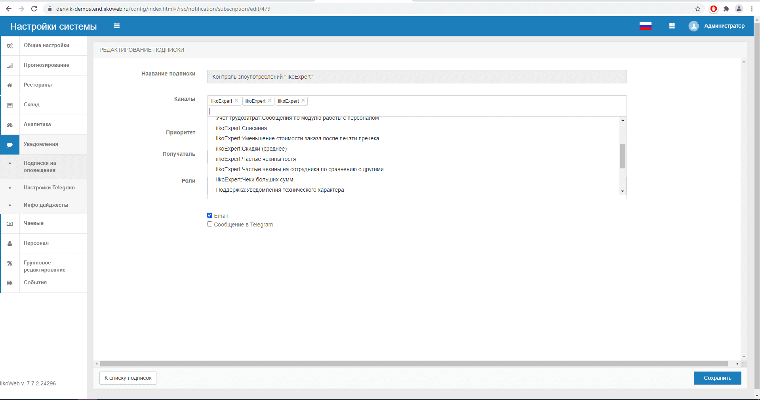Screen dimensions: 760x400
Task: Select iikoExpert:Списания option
Action: tap(413, 128)
